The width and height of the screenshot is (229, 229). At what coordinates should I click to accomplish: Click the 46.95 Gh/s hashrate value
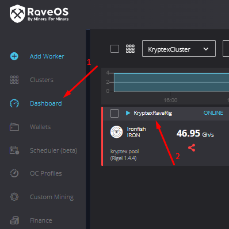click(x=195, y=133)
